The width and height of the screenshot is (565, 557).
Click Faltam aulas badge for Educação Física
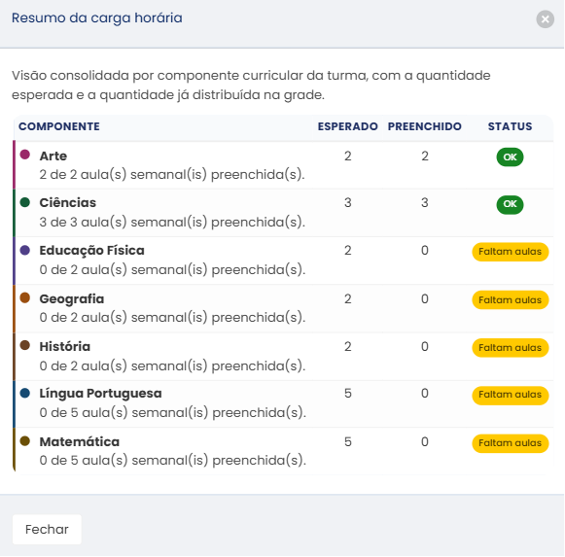pos(511,252)
